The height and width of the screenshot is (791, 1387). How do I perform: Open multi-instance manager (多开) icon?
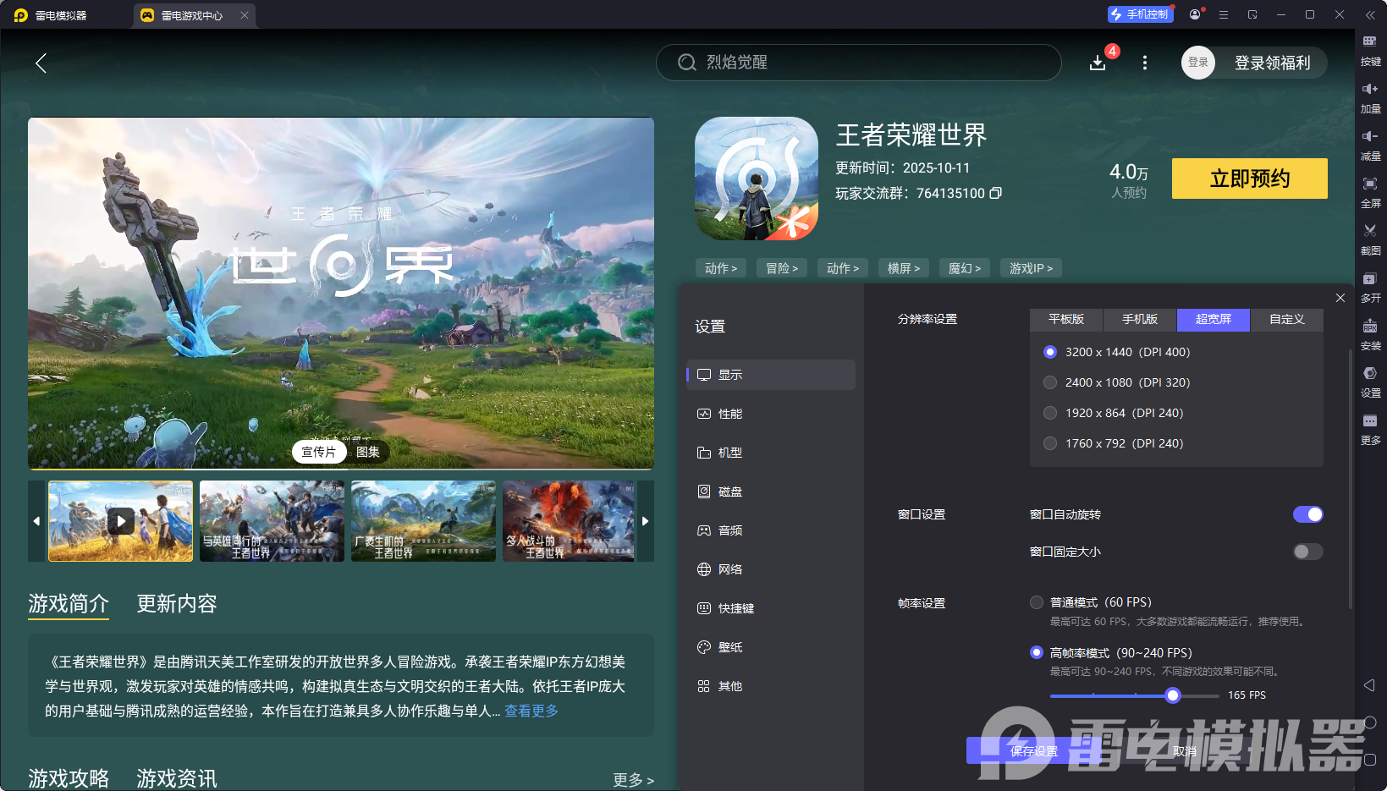point(1371,288)
